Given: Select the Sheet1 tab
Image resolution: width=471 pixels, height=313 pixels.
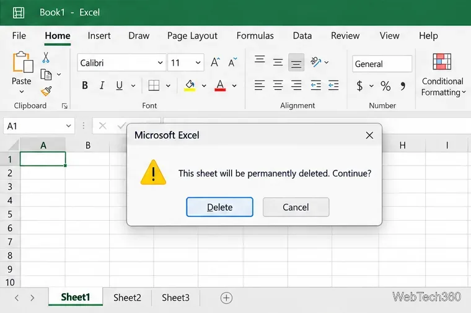Looking at the screenshot, I should pyautogui.click(x=76, y=297).
